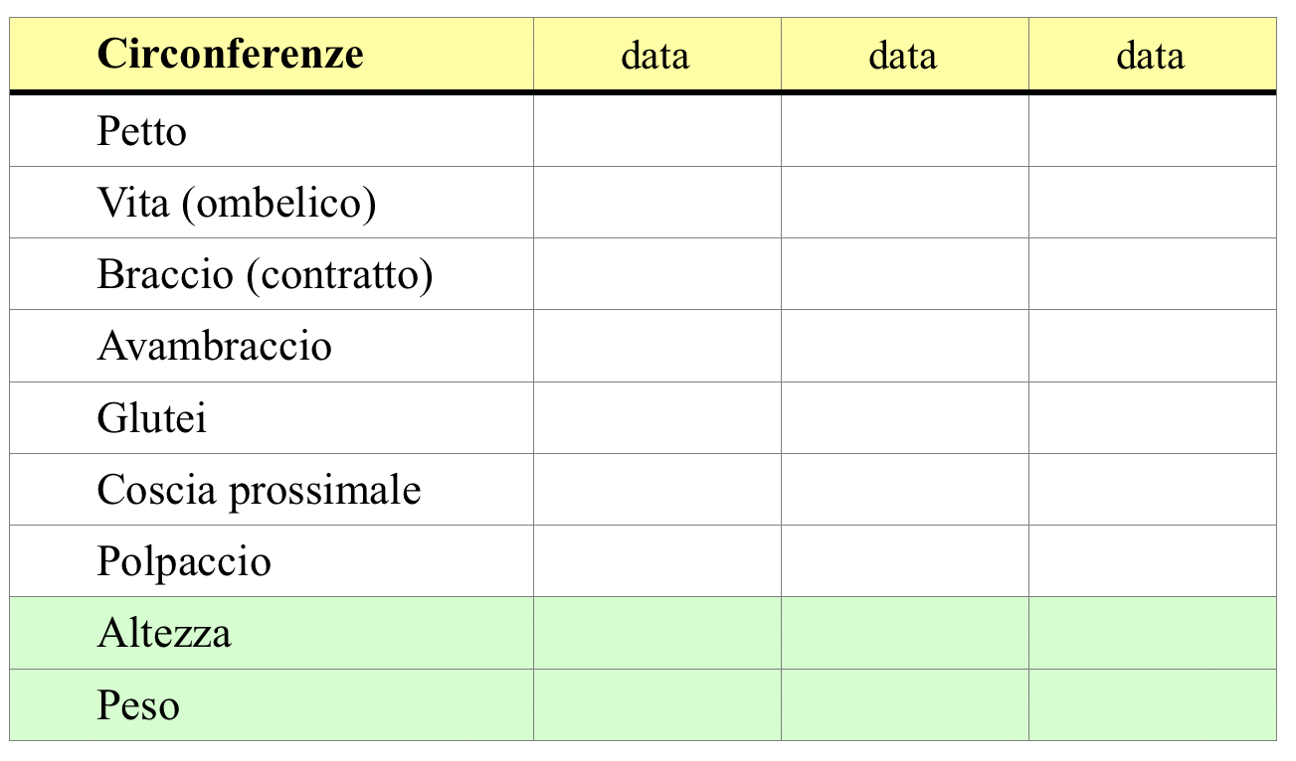Viewport: 1296px width, 761px height.
Task: Select Peso cell under first data column
Action: 656,705
